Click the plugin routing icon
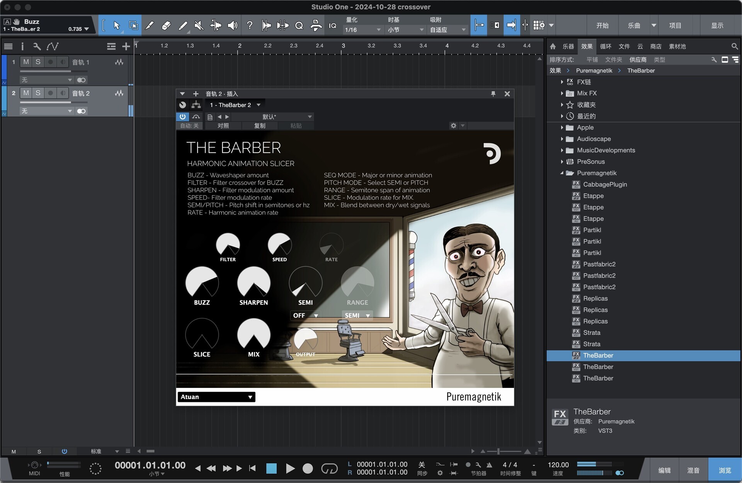Image resolution: width=742 pixels, height=483 pixels. coord(196,105)
